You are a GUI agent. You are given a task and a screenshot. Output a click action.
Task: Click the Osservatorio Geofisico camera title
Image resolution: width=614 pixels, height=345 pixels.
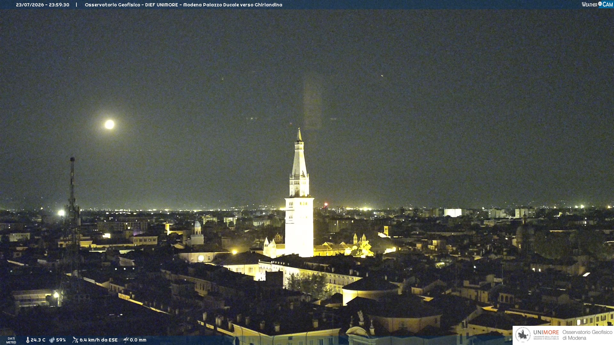click(183, 5)
